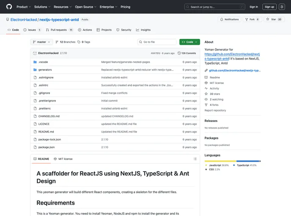Open the nextjs-typescript-antd repo link
The height and width of the screenshot is (216, 291).
[x=59, y=20]
